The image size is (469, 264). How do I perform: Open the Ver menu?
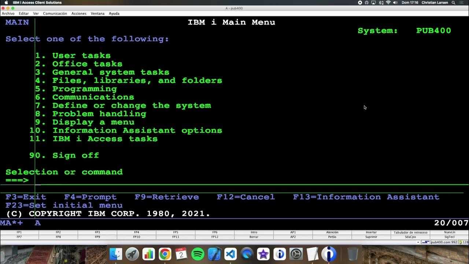(x=36, y=14)
